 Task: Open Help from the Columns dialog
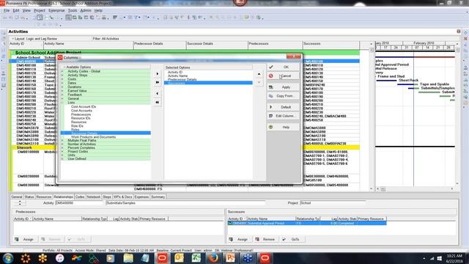pyautogui.click(x=283, y=127)
